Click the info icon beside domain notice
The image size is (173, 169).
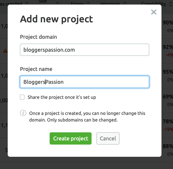tap(23, 113)
